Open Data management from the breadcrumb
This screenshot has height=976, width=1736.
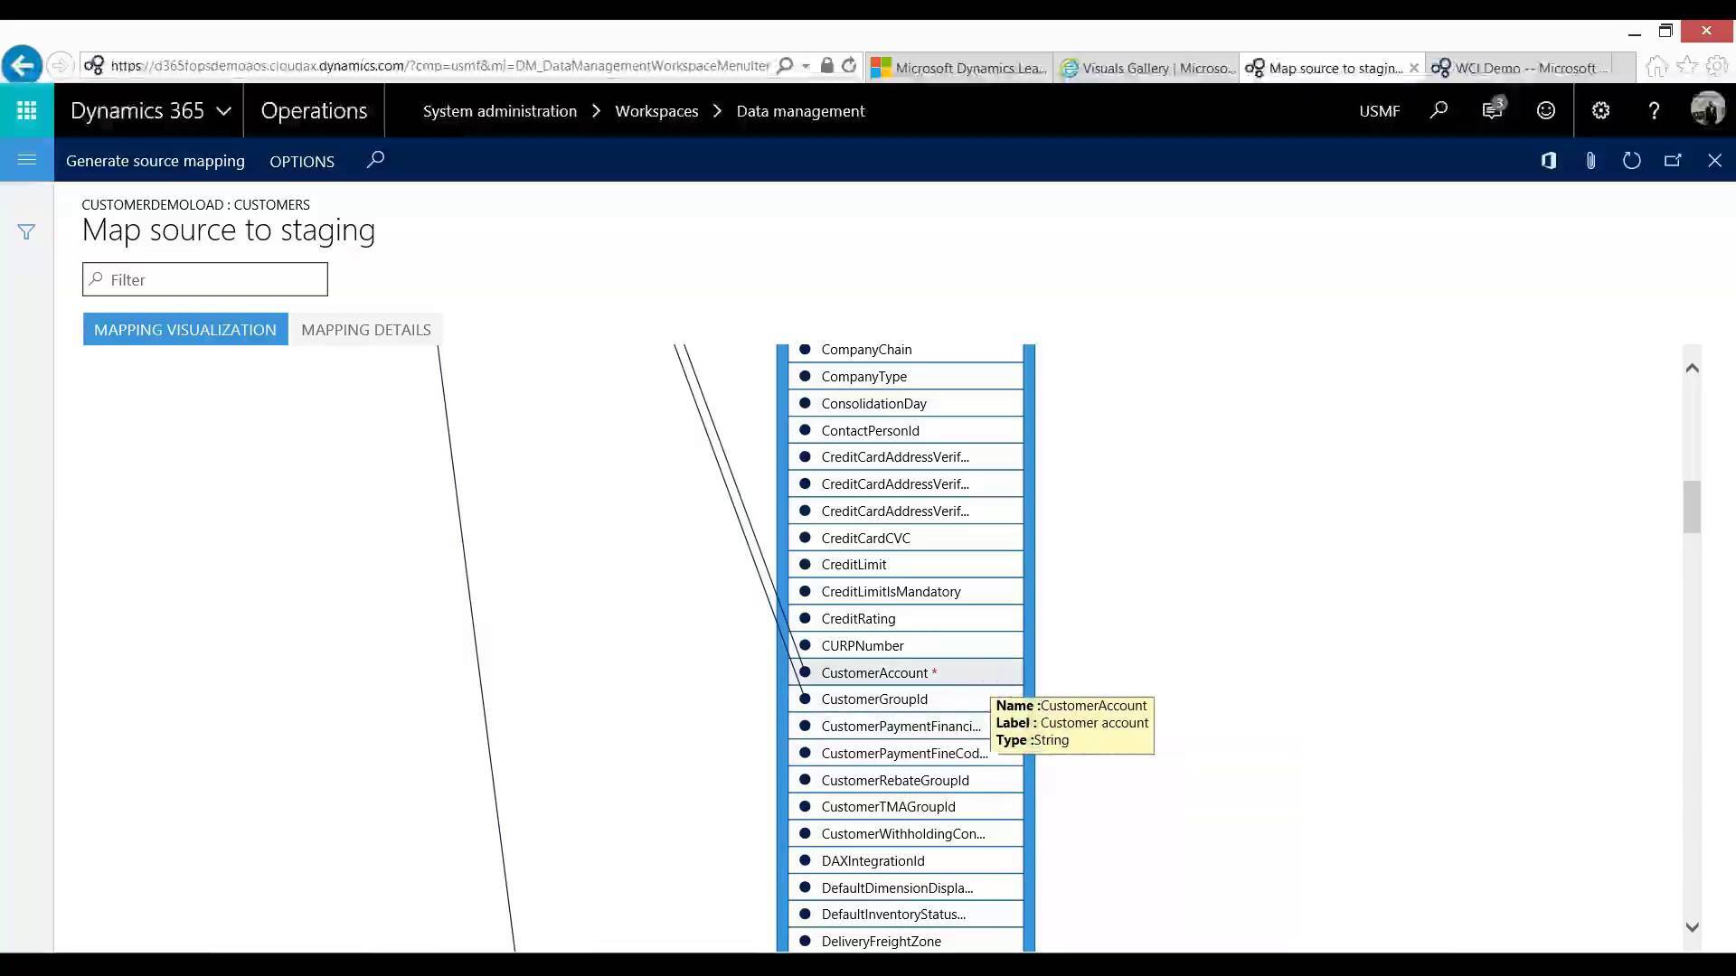799,111
